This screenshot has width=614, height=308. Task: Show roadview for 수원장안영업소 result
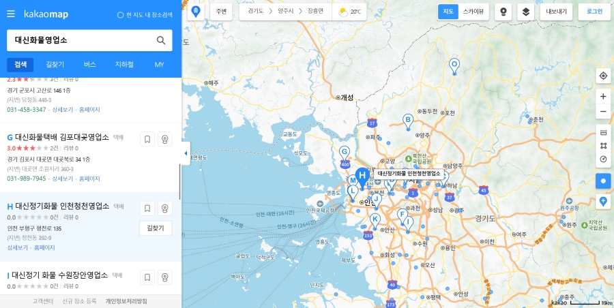[x=165, y=277]
